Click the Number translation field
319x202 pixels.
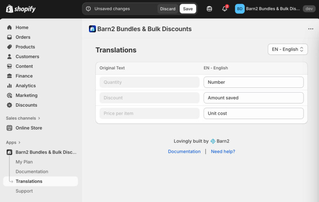click(254, 82)
